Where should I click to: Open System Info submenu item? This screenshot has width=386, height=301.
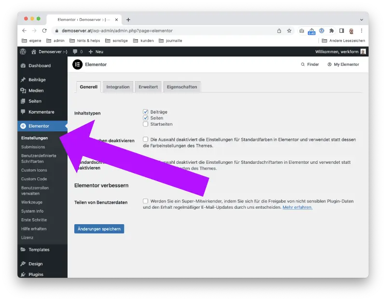click(32, 211)
